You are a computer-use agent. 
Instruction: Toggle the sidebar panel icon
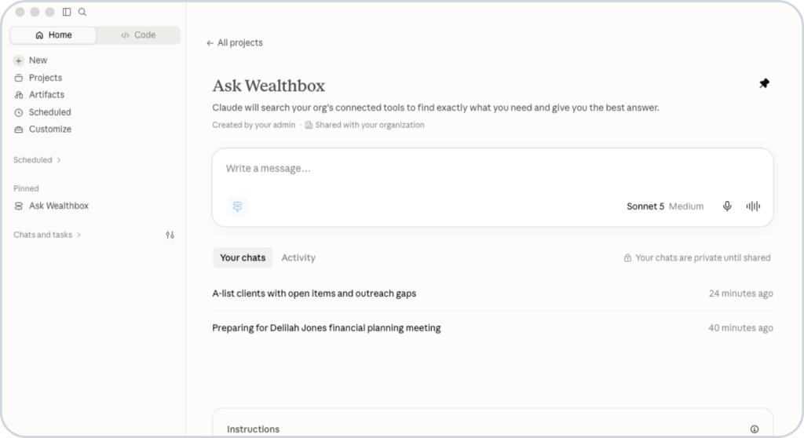(67, 12)
